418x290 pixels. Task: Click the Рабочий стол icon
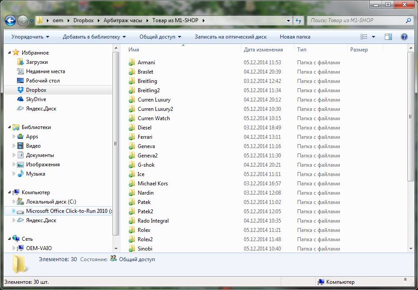pyautogui.click(x=20, y=81)
